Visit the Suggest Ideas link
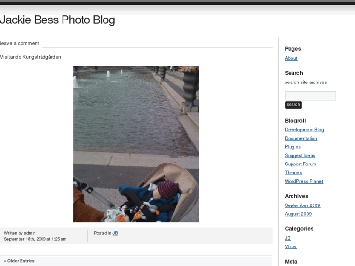355x266 pixels. pos(300,156)
